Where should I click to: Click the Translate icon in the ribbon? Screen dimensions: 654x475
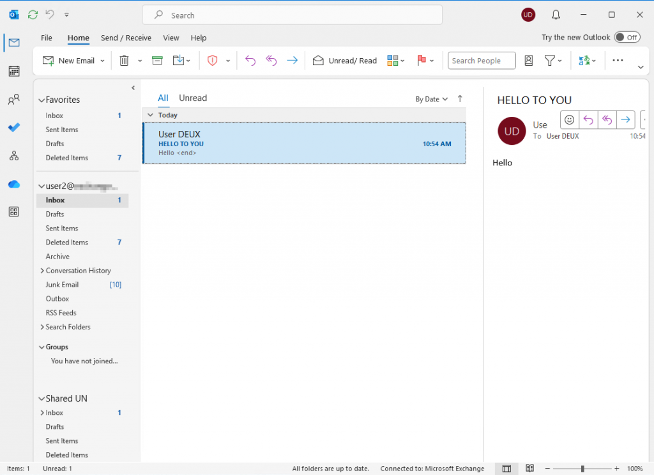[x=583, y=60]
